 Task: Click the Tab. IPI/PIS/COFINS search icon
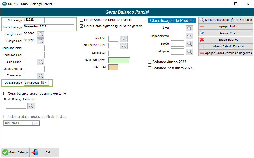point(124,46)
